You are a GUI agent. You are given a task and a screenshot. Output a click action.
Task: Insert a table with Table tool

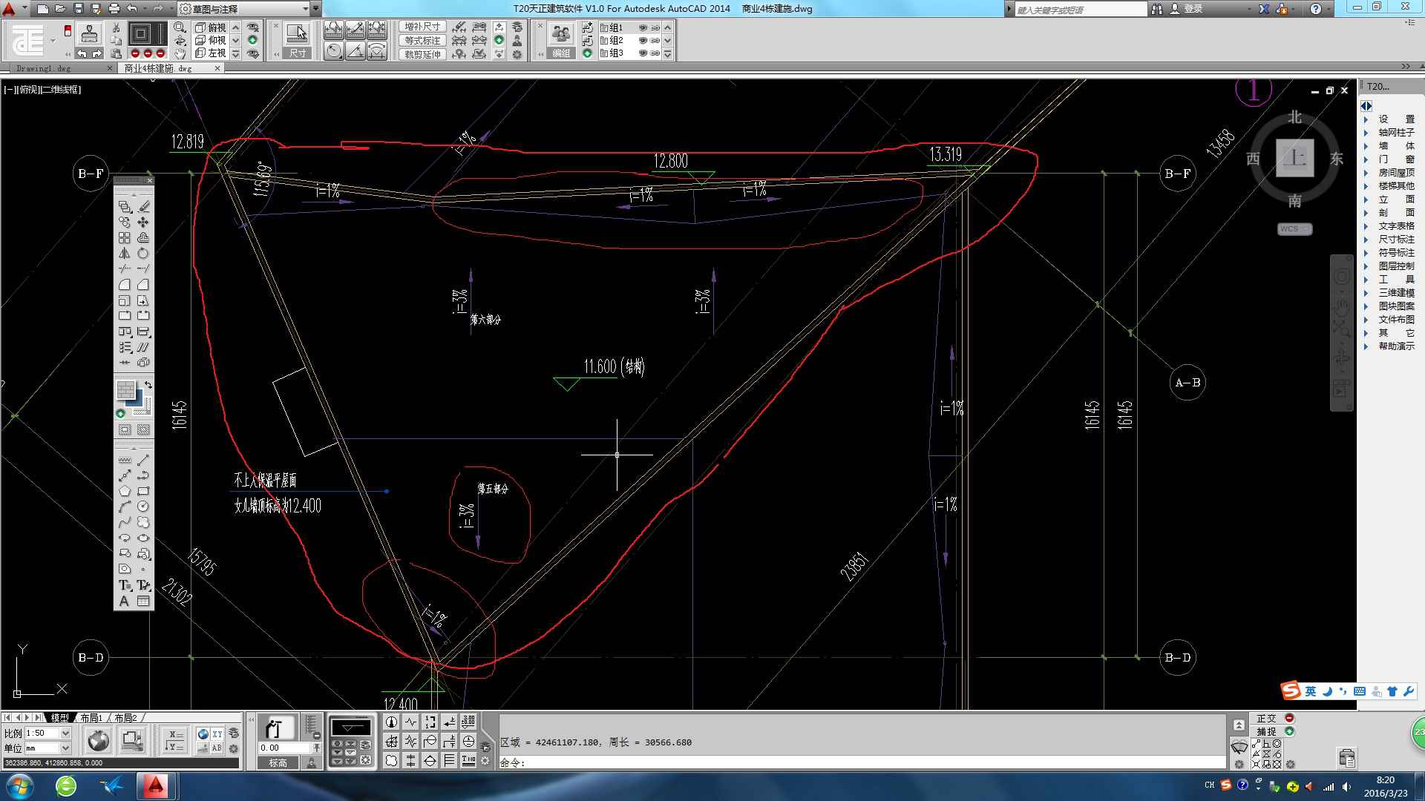(x=143, y=601)
